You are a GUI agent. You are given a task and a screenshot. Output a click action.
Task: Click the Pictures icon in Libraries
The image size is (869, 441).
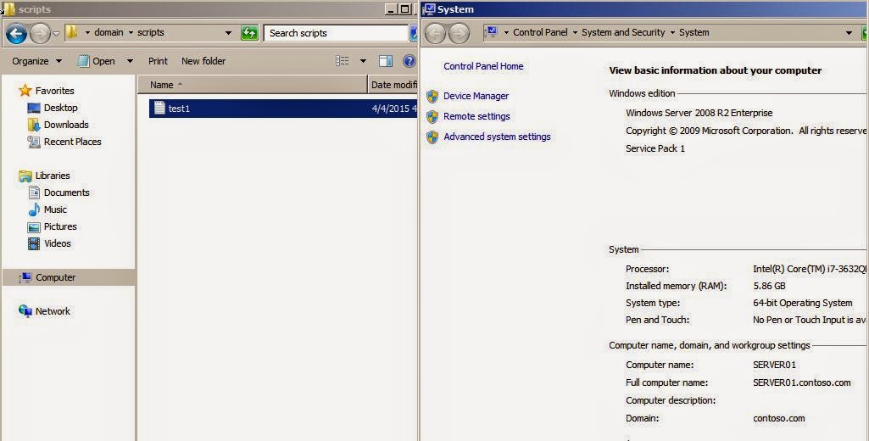click(x=34, y=227)
